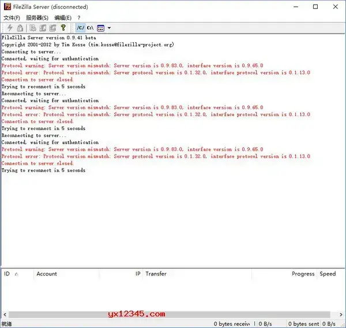
Task: Maximize the FileZilla Server window
Action: (315, 7)
